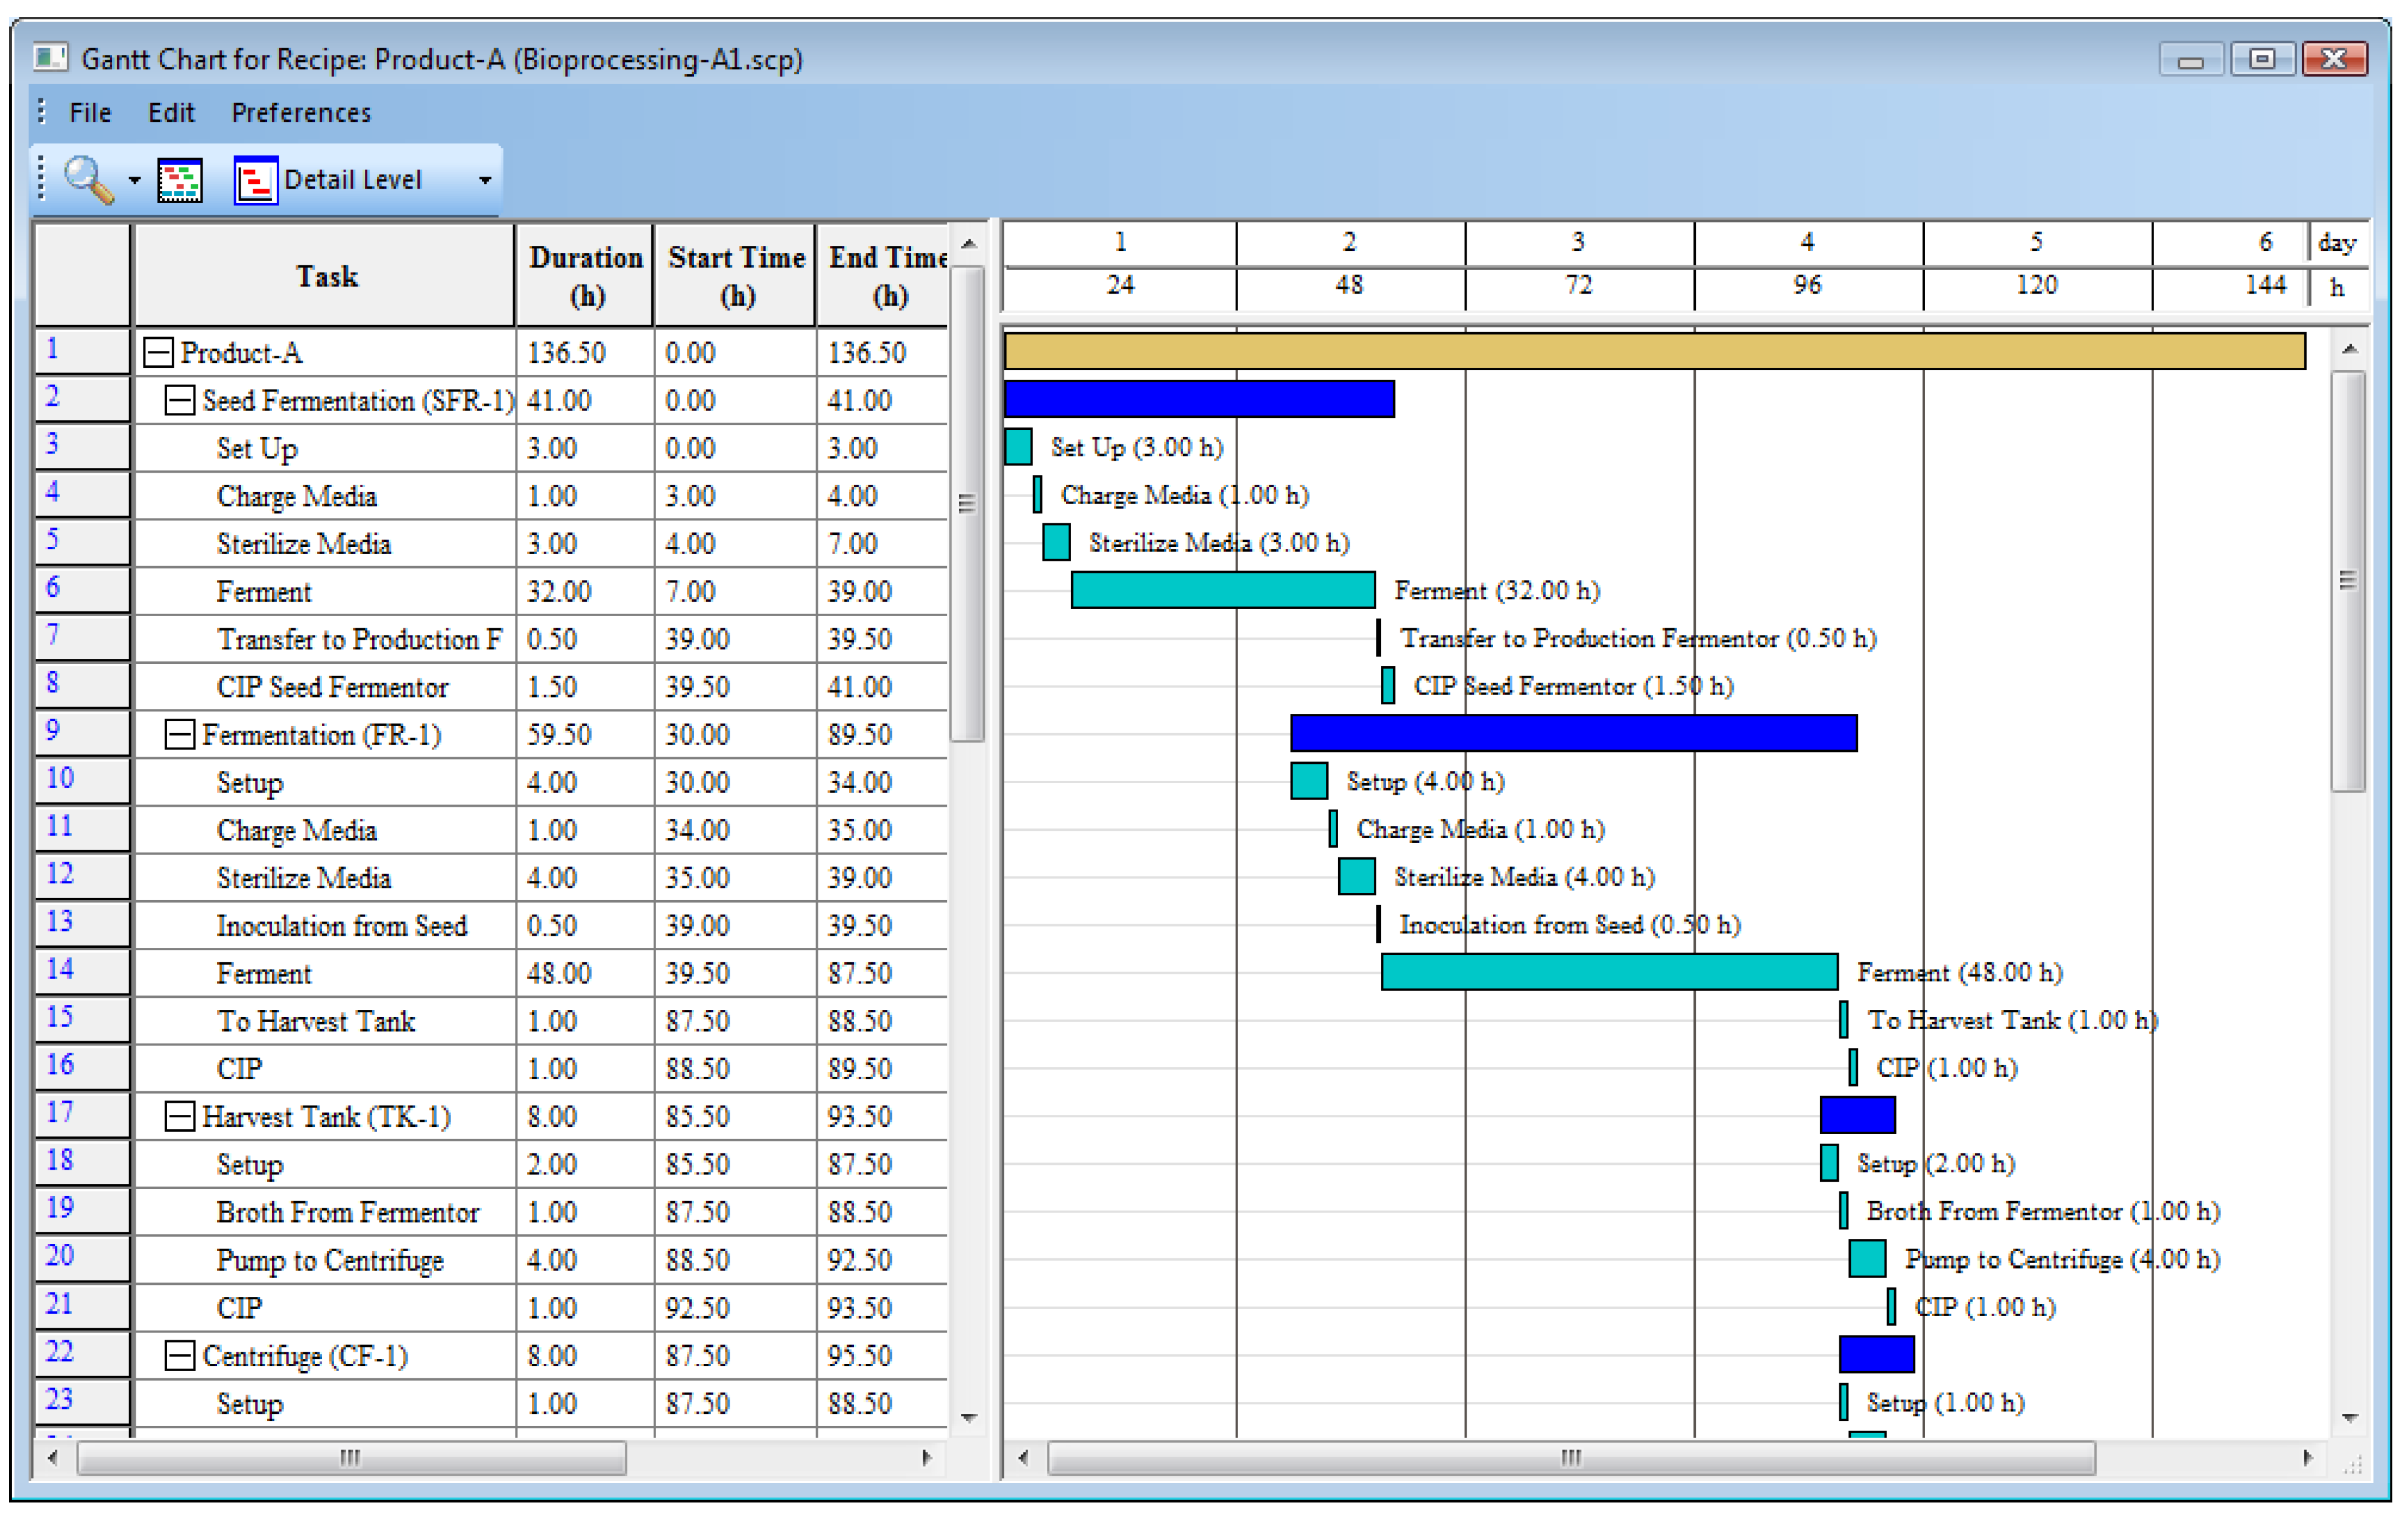Select the Pump to Centrifuge task cell
Image resolution: width=2408 pixels, height=1526 pixels.
[x=325, y=1260]
